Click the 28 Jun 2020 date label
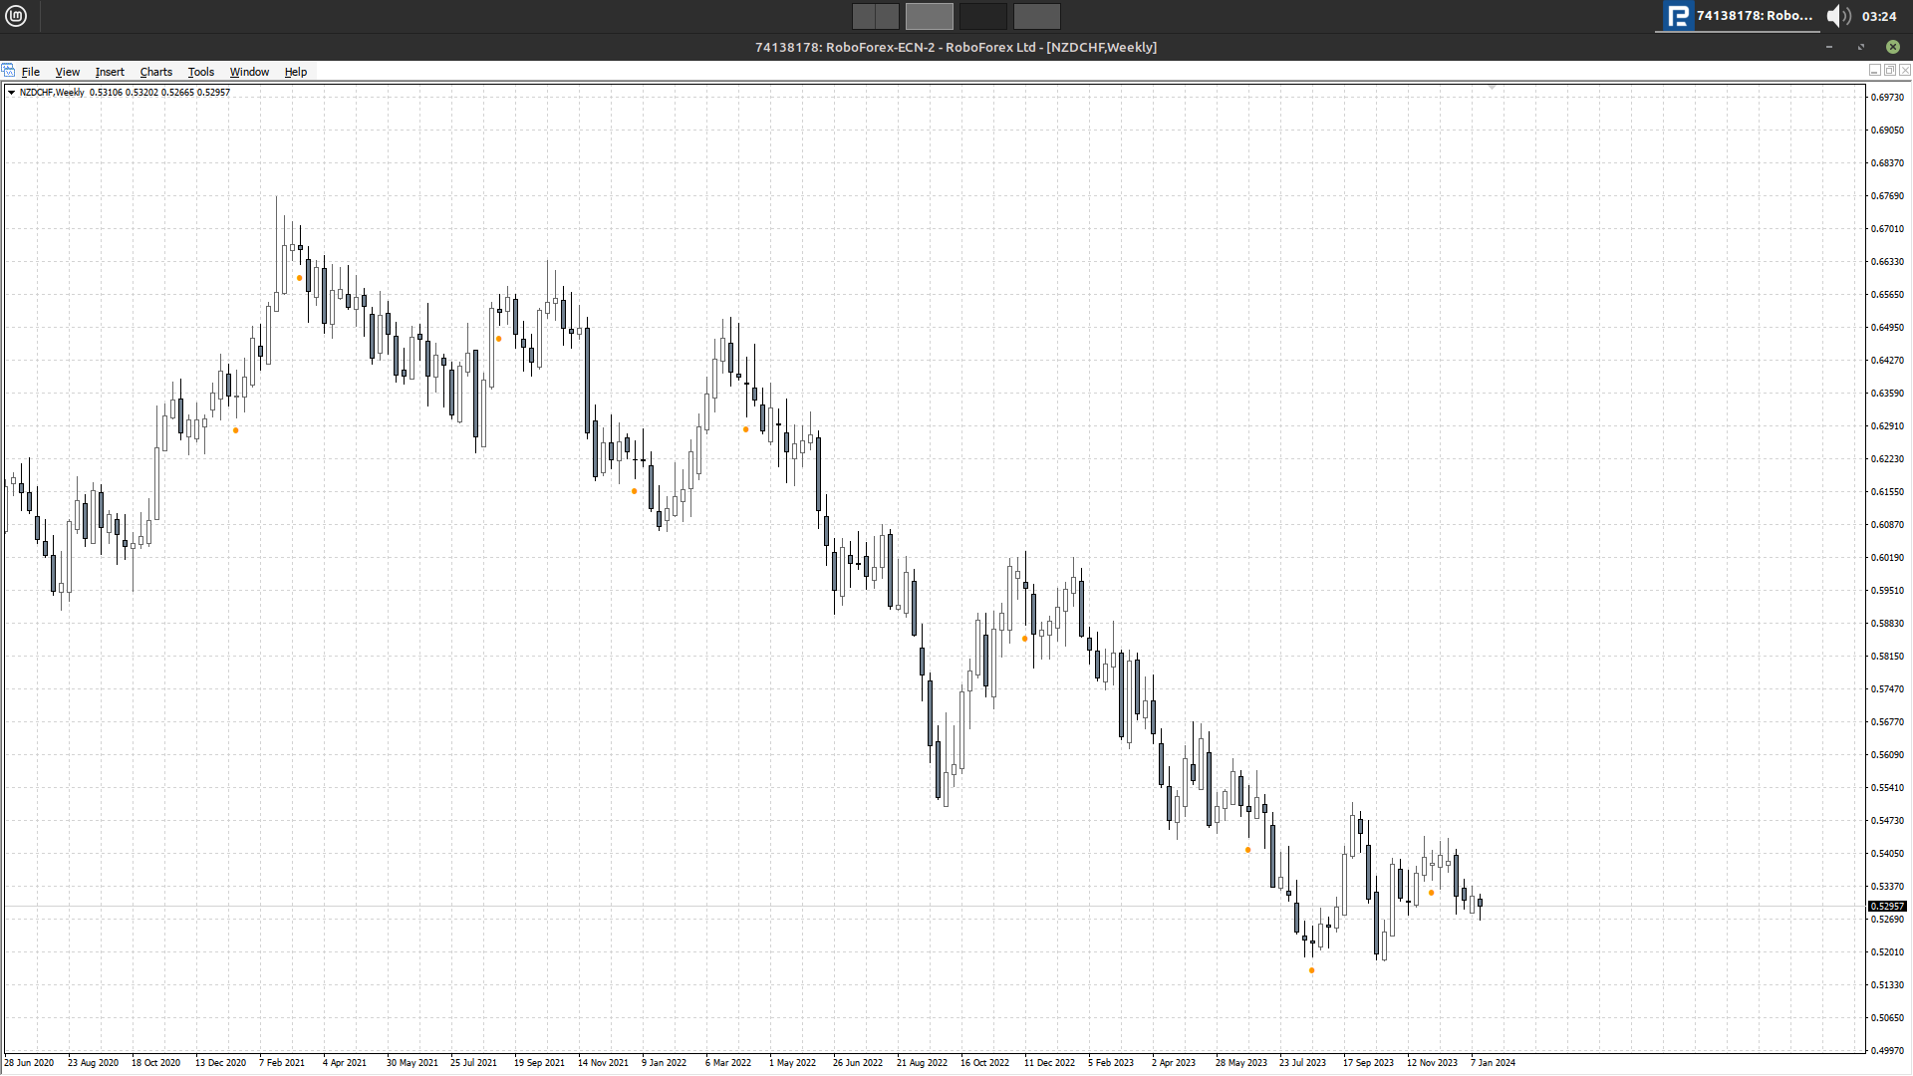 pos(29,1063)
